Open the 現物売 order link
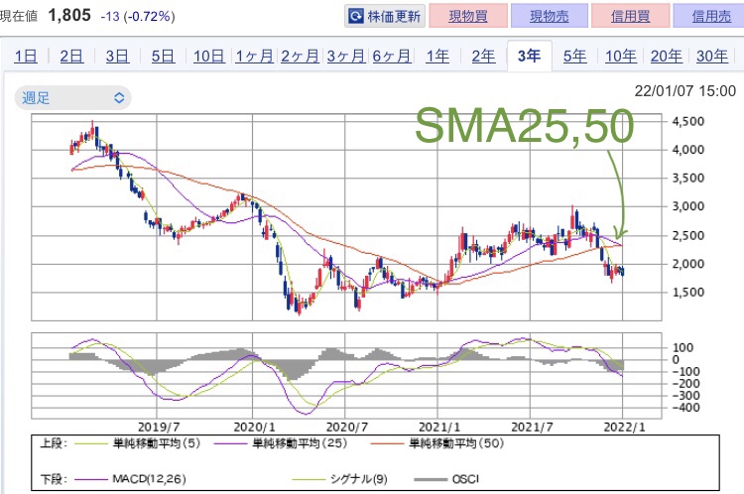 pos(549,17)
